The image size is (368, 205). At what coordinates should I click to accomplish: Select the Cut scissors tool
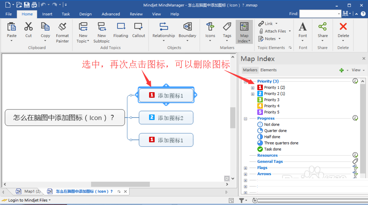[x=28, y=27]
